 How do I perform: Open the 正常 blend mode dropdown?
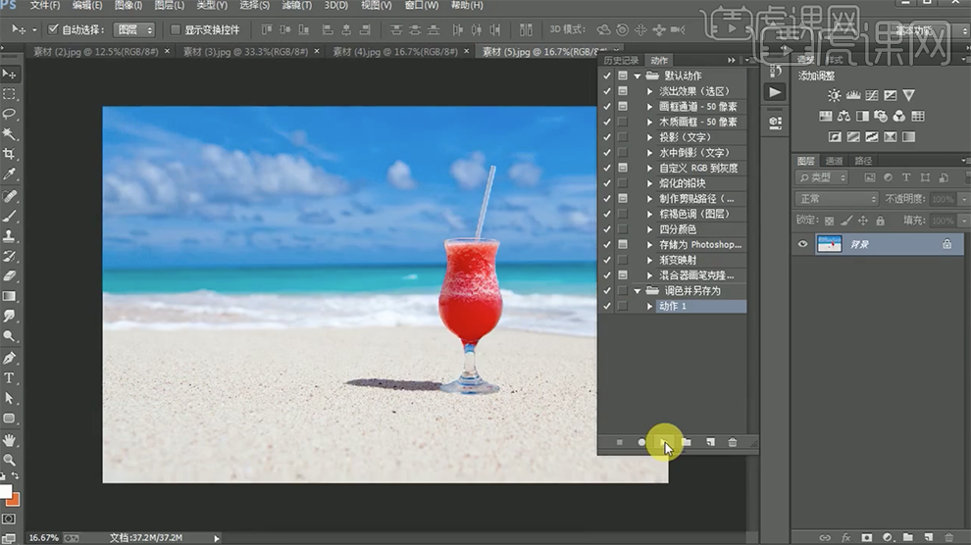tap(837, 199)
